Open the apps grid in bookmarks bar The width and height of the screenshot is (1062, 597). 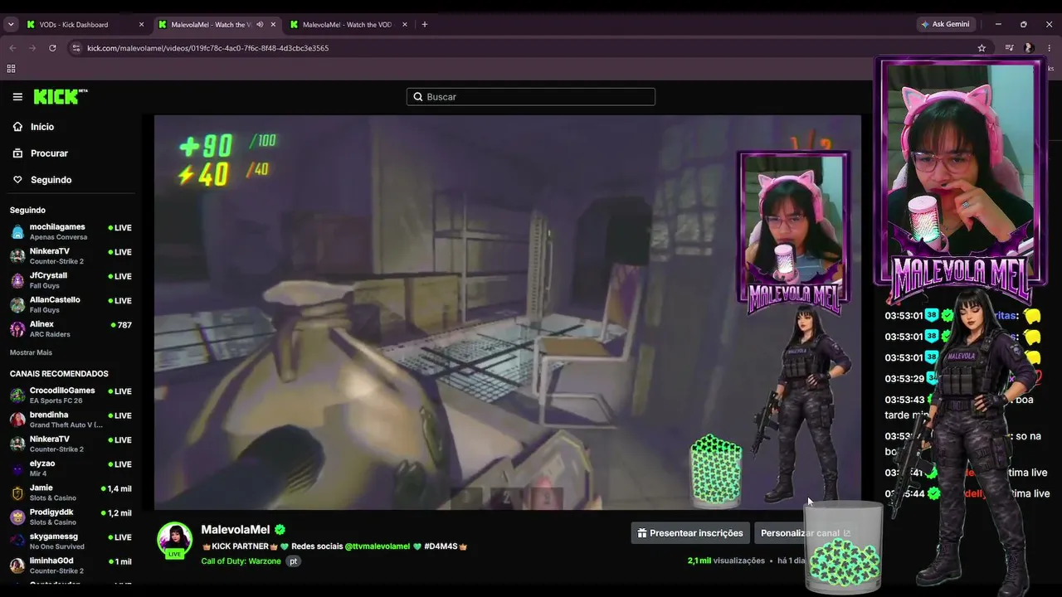pyautogui.click(x=11, y=69)
